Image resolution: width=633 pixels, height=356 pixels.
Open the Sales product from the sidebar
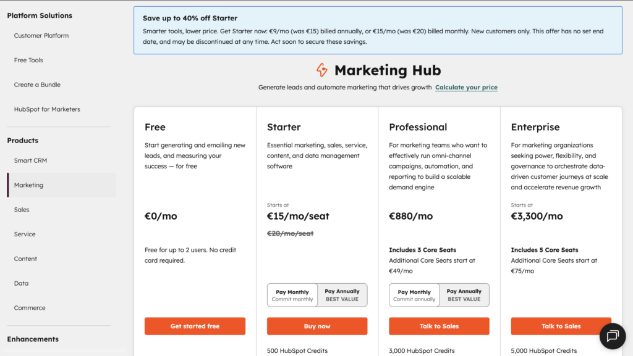(22, 209)
